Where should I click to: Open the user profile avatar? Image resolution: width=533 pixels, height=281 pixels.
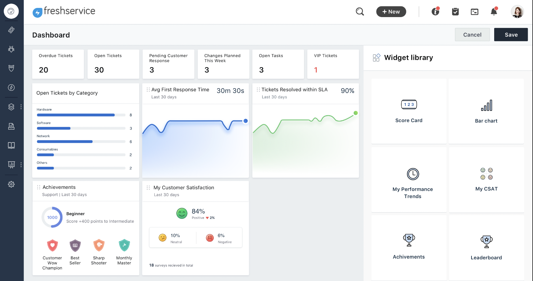coord(517,12)
